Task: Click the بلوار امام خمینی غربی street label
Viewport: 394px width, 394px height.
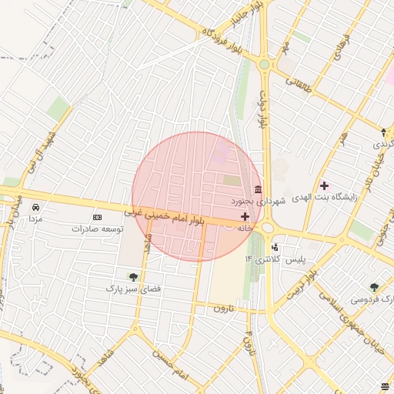Action: point(164,217)
